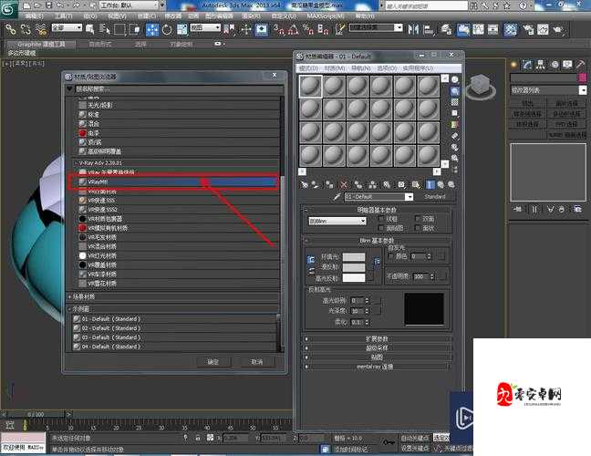Click the pick material eyedropper icon
Viewport: 591px width, 456px height.
(x=337, y=197)
